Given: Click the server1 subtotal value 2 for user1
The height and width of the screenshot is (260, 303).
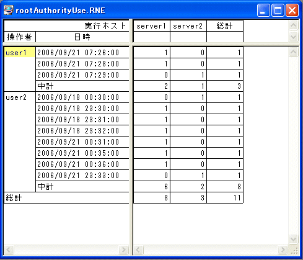Looking at the screenshot, I should coord(152,86).
